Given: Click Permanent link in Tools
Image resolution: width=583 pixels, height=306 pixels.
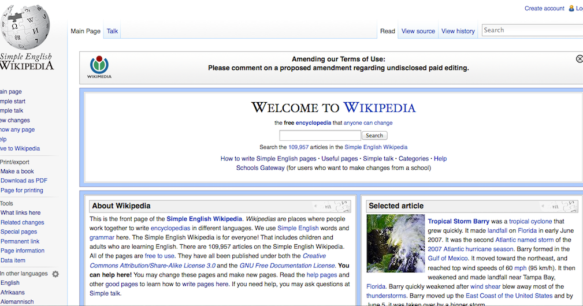Looking at the screenshot, I should [20, 241].
